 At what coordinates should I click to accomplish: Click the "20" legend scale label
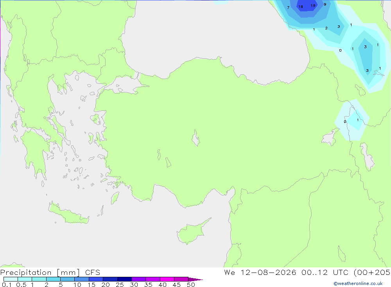coord(106,285)
